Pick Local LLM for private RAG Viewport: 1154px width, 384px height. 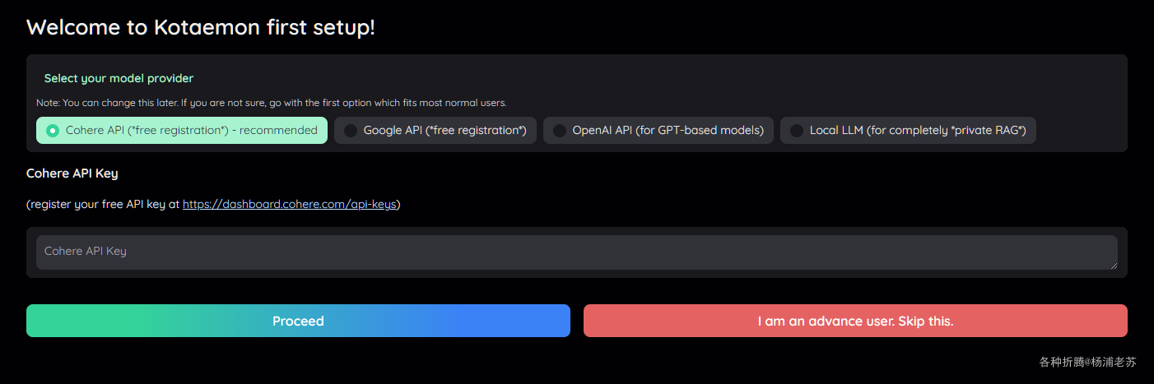pyautogui.click(x=908, y=130)
